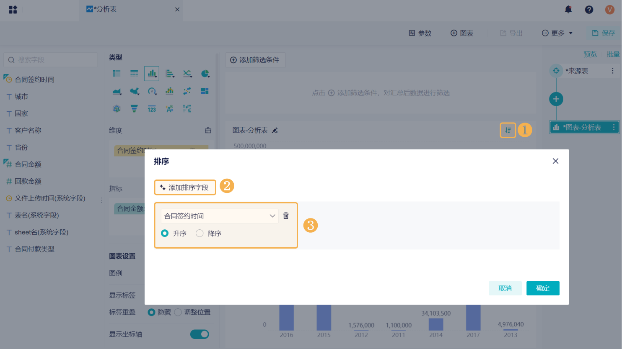Click the 参数 toolbar item

[x=420, y=33]
